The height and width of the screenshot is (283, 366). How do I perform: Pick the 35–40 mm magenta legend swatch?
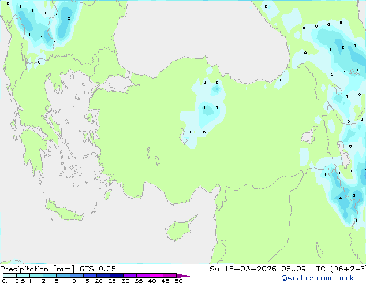click(x=143, y=275)
